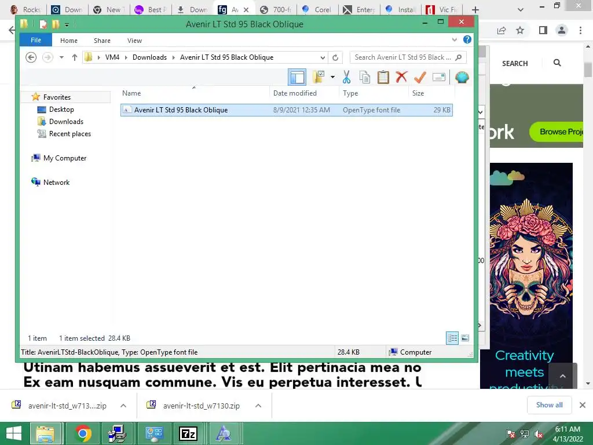
Task: Open Desktop in the navigation pane
Action: 61,110
